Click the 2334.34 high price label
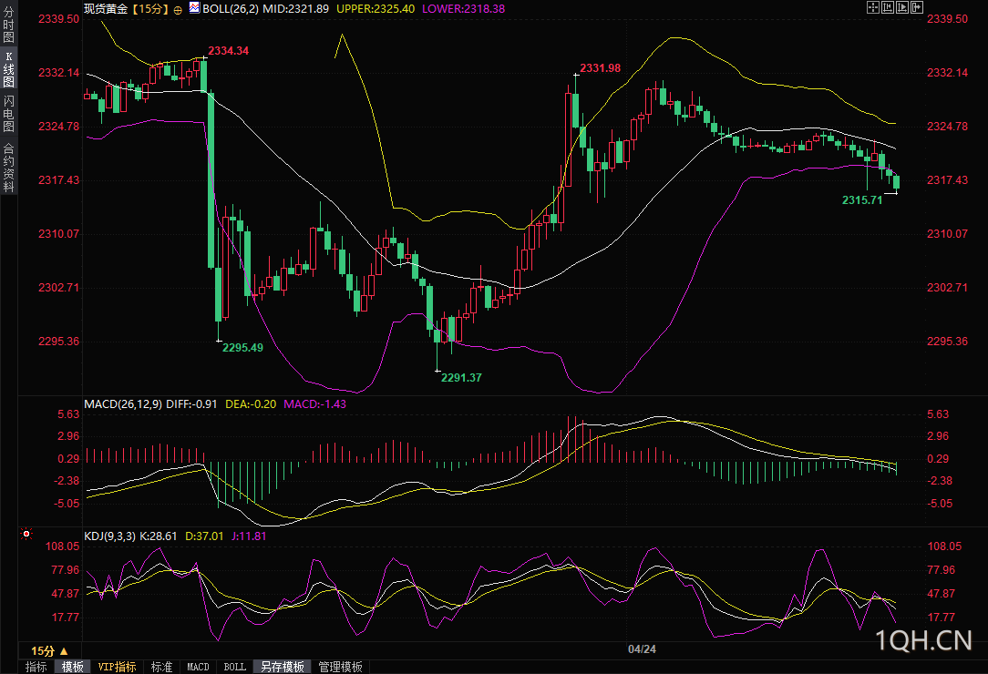Viewport: 988px width, 674px height. (x=229, y=51)
